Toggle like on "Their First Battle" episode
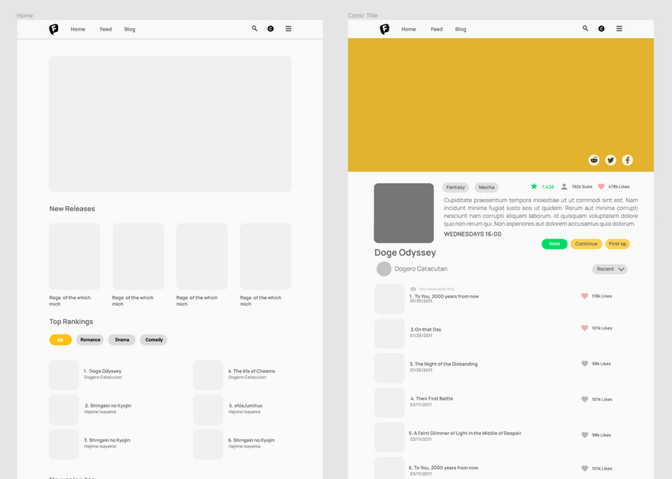672x479 pixels. coord(584,399)
